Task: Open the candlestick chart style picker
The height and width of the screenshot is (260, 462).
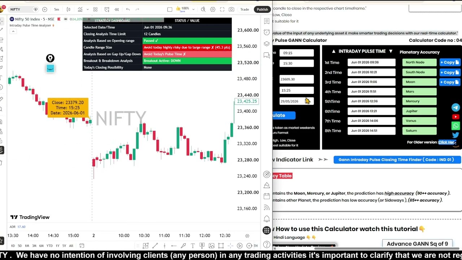Action: point(69,9)
